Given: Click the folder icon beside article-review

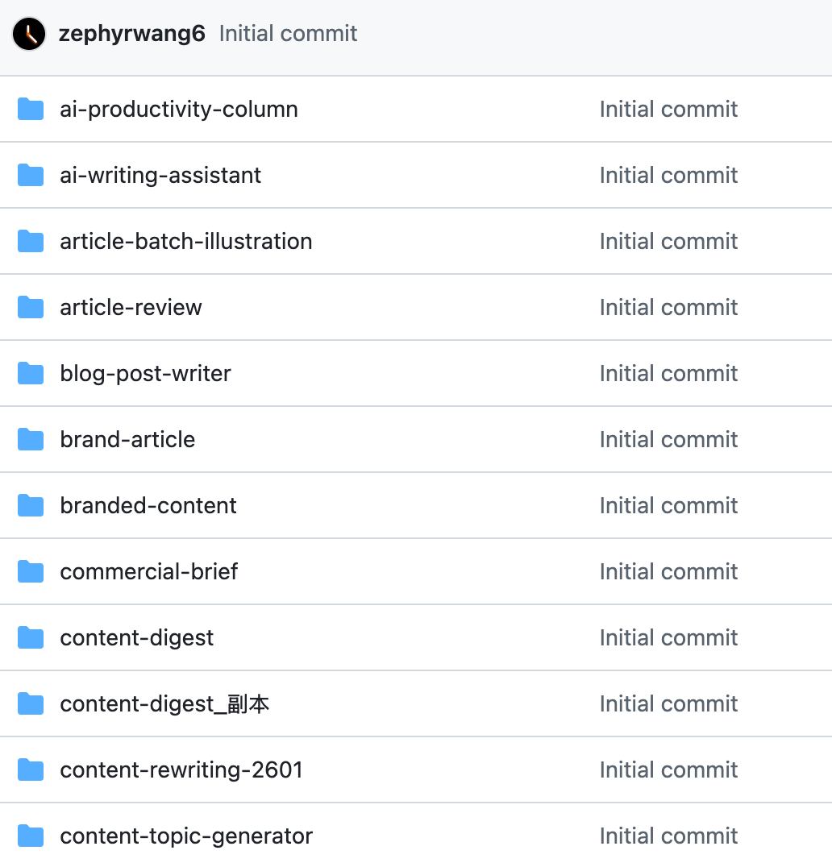Looking at the screenshot, I should 30,307.
